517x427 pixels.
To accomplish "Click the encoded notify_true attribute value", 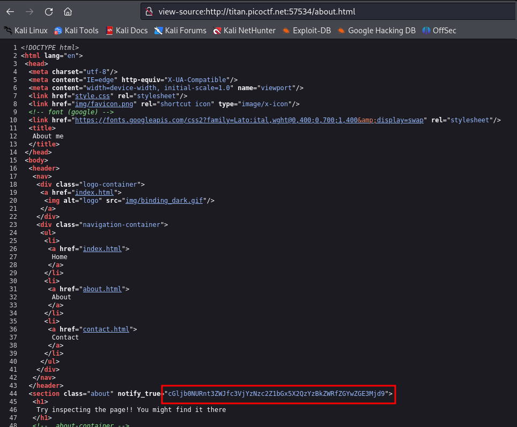I will click(276, 394).
